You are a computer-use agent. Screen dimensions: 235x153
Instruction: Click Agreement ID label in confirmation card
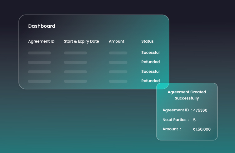coord(176,110)
